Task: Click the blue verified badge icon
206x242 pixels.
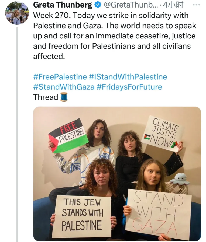Action: tap(98, 5)
